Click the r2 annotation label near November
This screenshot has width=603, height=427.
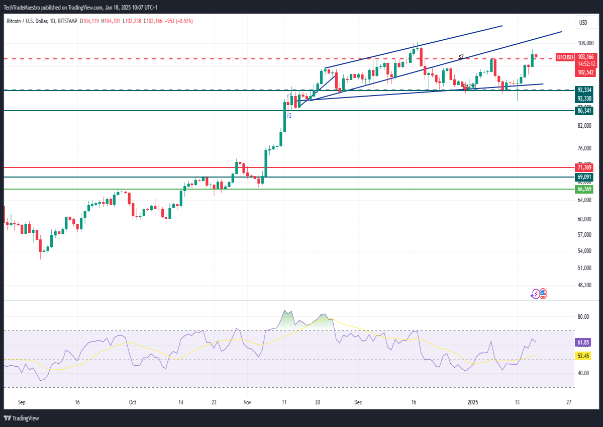pyautogui.click(x=289, y=115)
